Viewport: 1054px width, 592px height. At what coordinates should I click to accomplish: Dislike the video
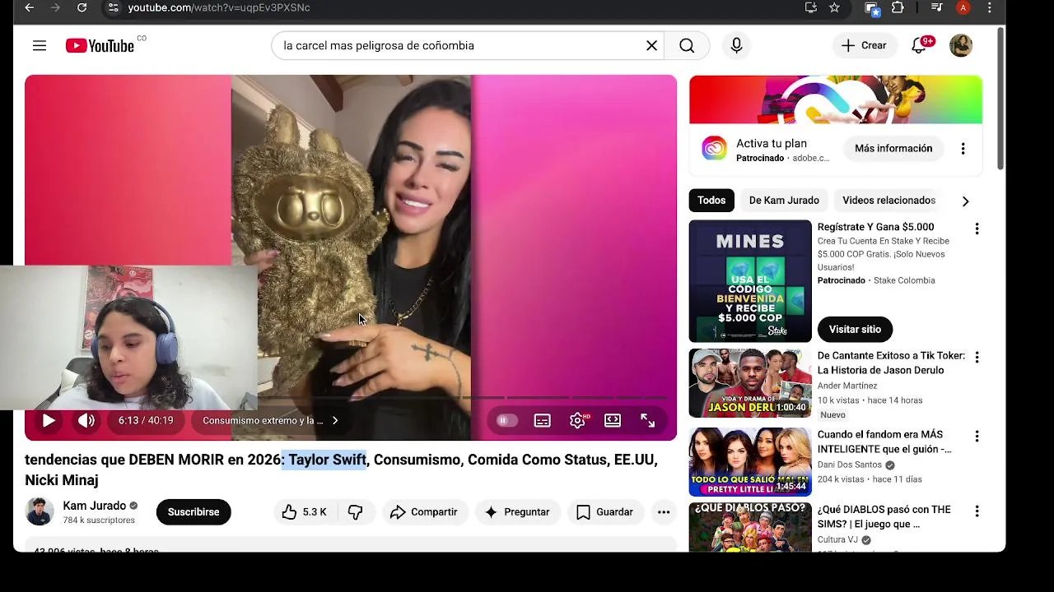356,512
